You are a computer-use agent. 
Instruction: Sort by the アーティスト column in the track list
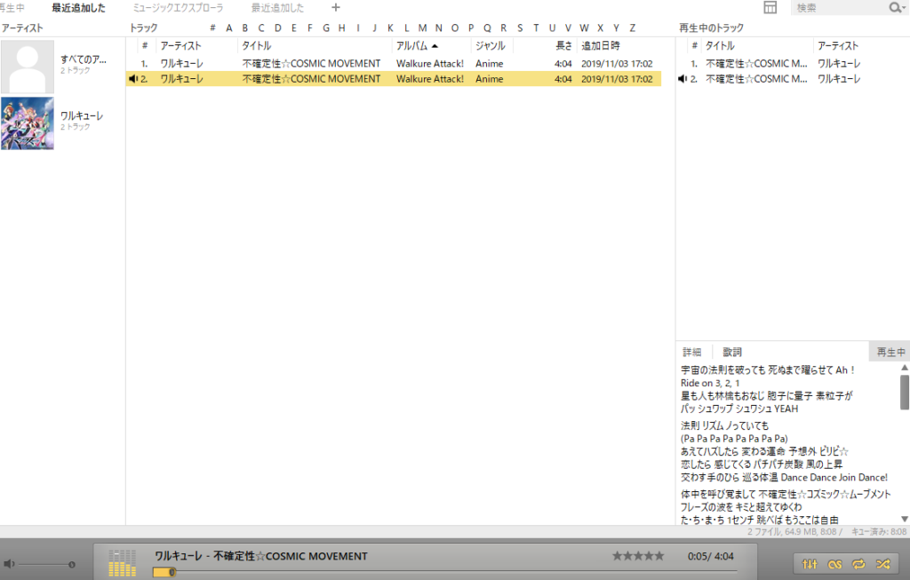coord(196,46)
